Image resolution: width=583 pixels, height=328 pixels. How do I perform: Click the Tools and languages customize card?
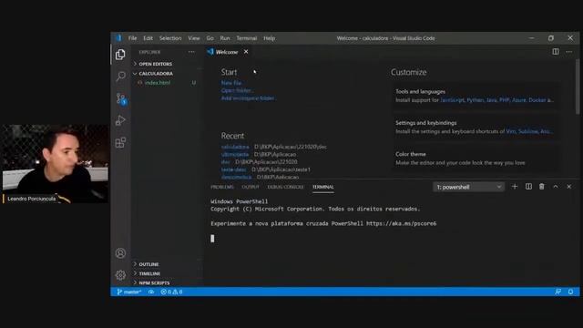[476, 96]
